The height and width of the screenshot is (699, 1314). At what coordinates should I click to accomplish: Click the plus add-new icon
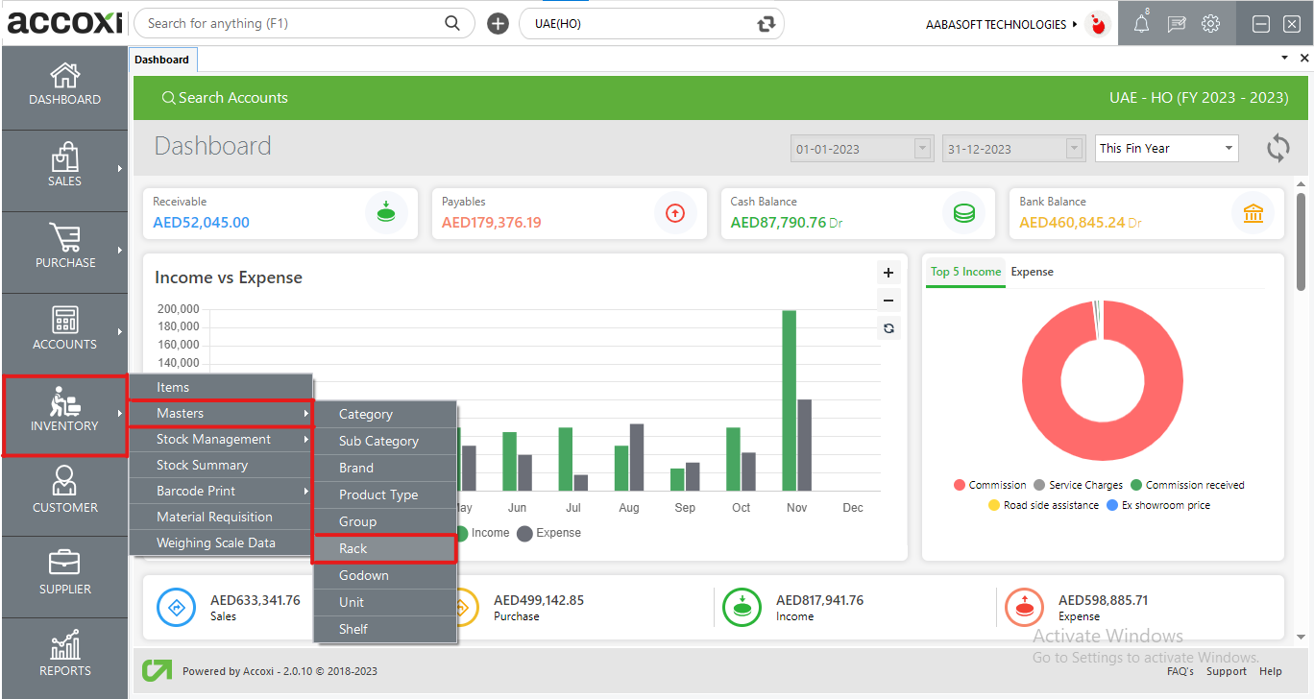[498, 24]
